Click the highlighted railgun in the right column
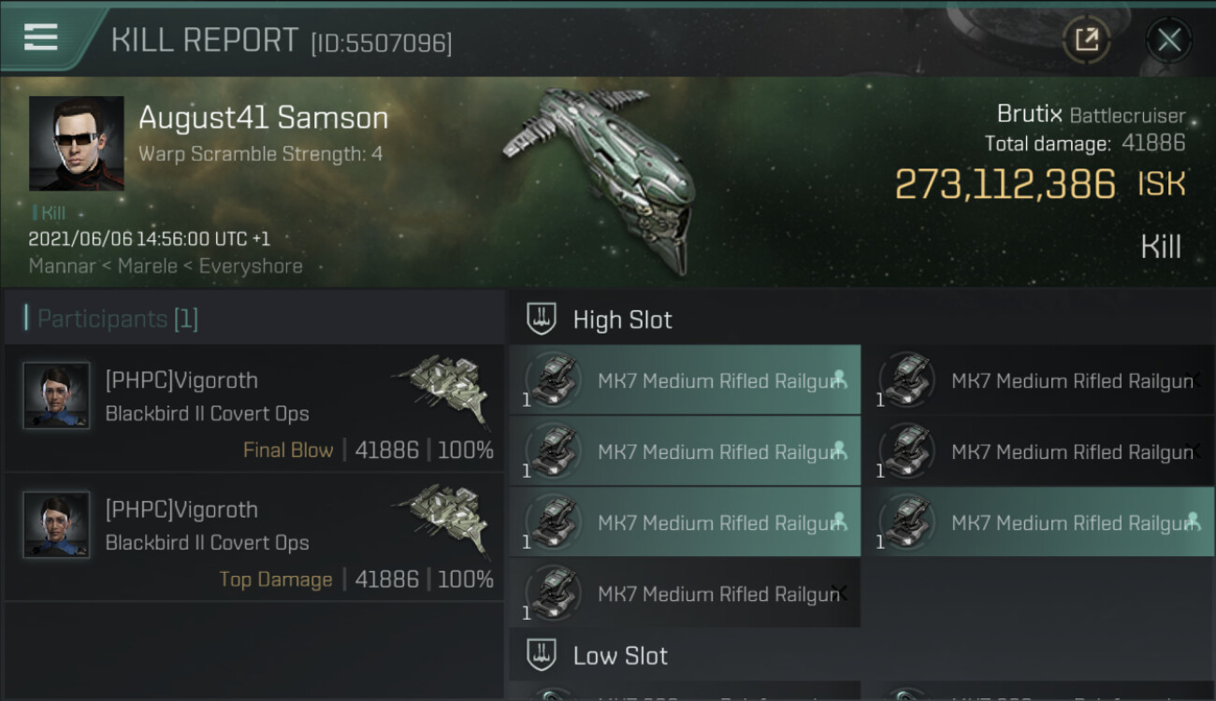 [x=1038, y=522]
